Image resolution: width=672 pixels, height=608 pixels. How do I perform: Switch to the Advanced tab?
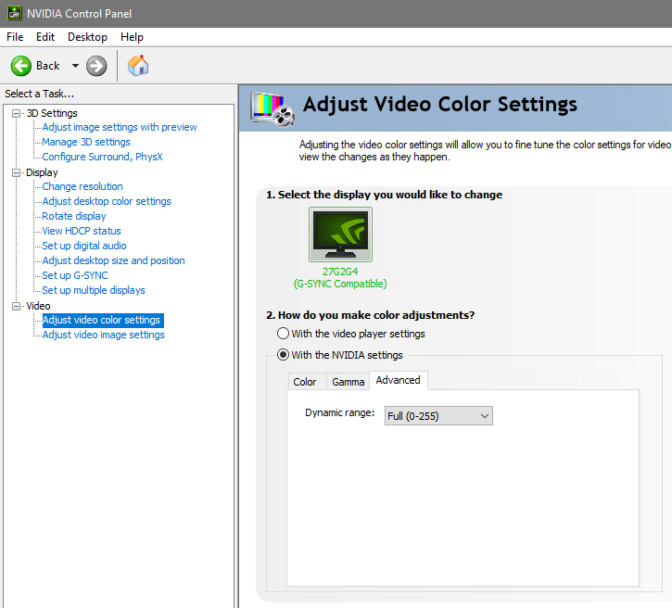click(x=399, y=381)
